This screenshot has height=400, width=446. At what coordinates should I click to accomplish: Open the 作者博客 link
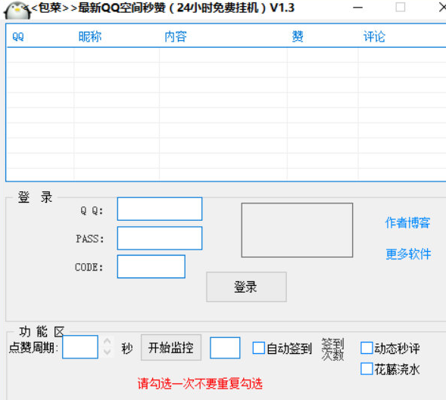click(408, 223)
